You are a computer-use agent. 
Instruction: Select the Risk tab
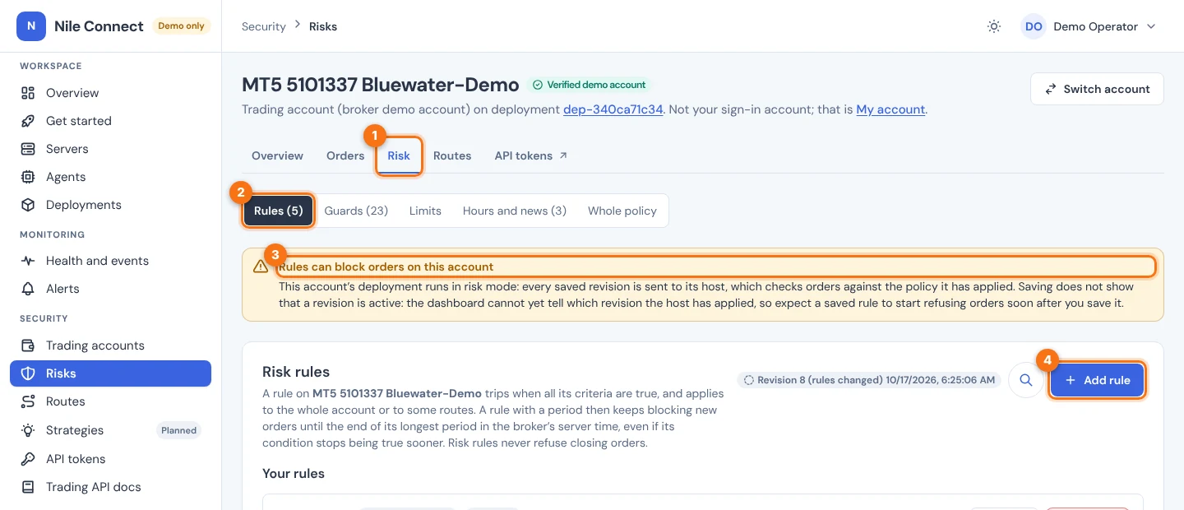399,155
